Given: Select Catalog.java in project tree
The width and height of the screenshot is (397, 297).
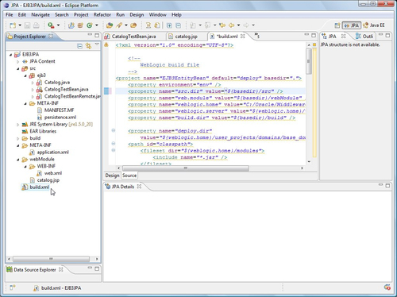Looking at the screenshot, I should (x=57, y=83).
